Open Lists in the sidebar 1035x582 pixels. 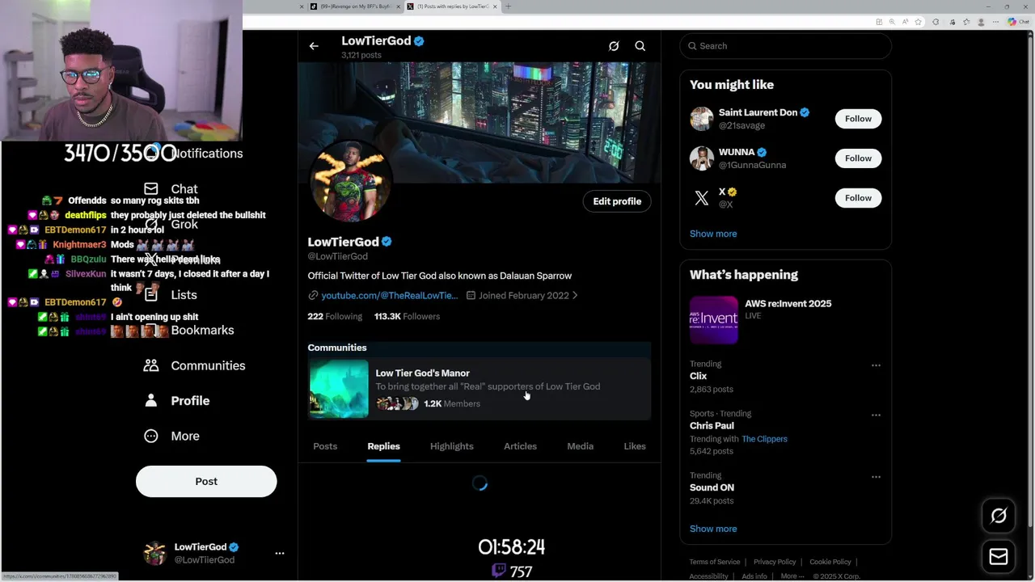tap(171, 295)
